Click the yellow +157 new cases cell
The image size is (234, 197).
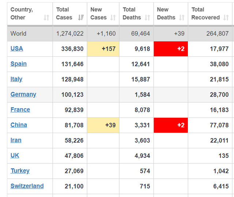click(103, 49)
